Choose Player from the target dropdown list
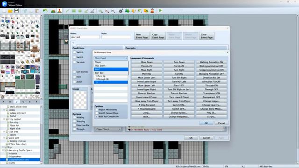Screen dimensions: 299x168 pos(111,62)
